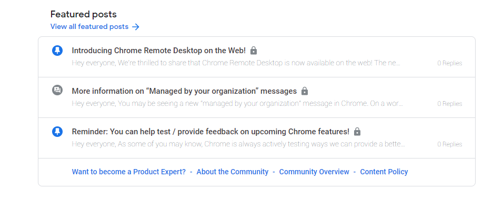The image size is (503, 198).
Task: Click the gray discussion icon beside Managed post
Action: coord(57,90)
